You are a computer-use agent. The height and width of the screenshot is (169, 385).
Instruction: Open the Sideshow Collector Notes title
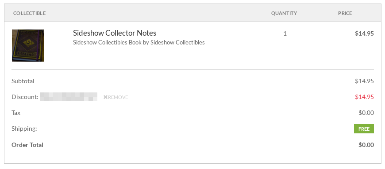[x=115, y=33]
